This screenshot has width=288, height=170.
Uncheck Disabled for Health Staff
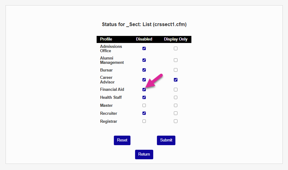144,98
